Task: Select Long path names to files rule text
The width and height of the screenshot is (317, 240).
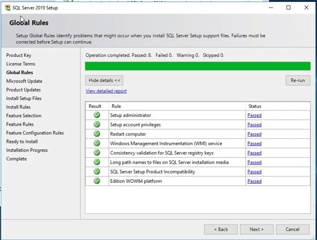Action: 169,162
